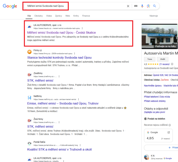Open Google Lens image search icon
Image resolution: width=178 pixels, height=162 pixels.
tap(148, 6)
